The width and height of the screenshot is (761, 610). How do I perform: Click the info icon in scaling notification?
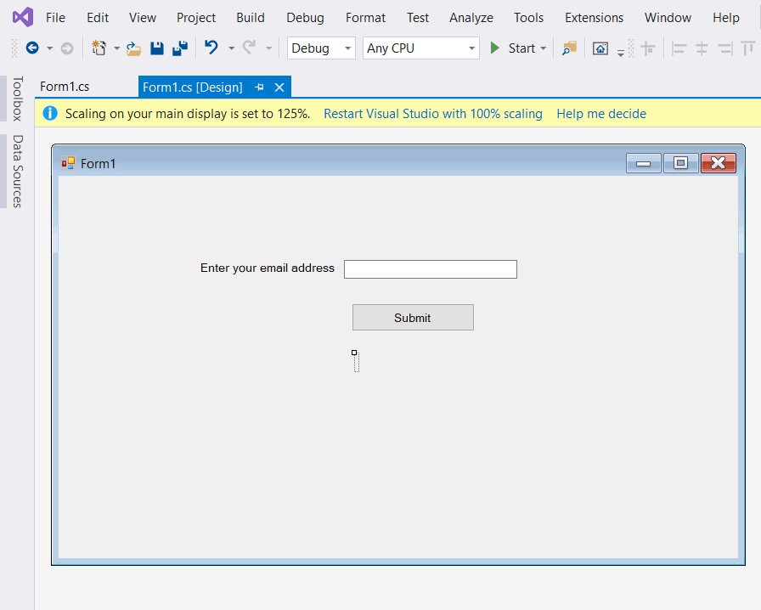[x=50, y=113]
